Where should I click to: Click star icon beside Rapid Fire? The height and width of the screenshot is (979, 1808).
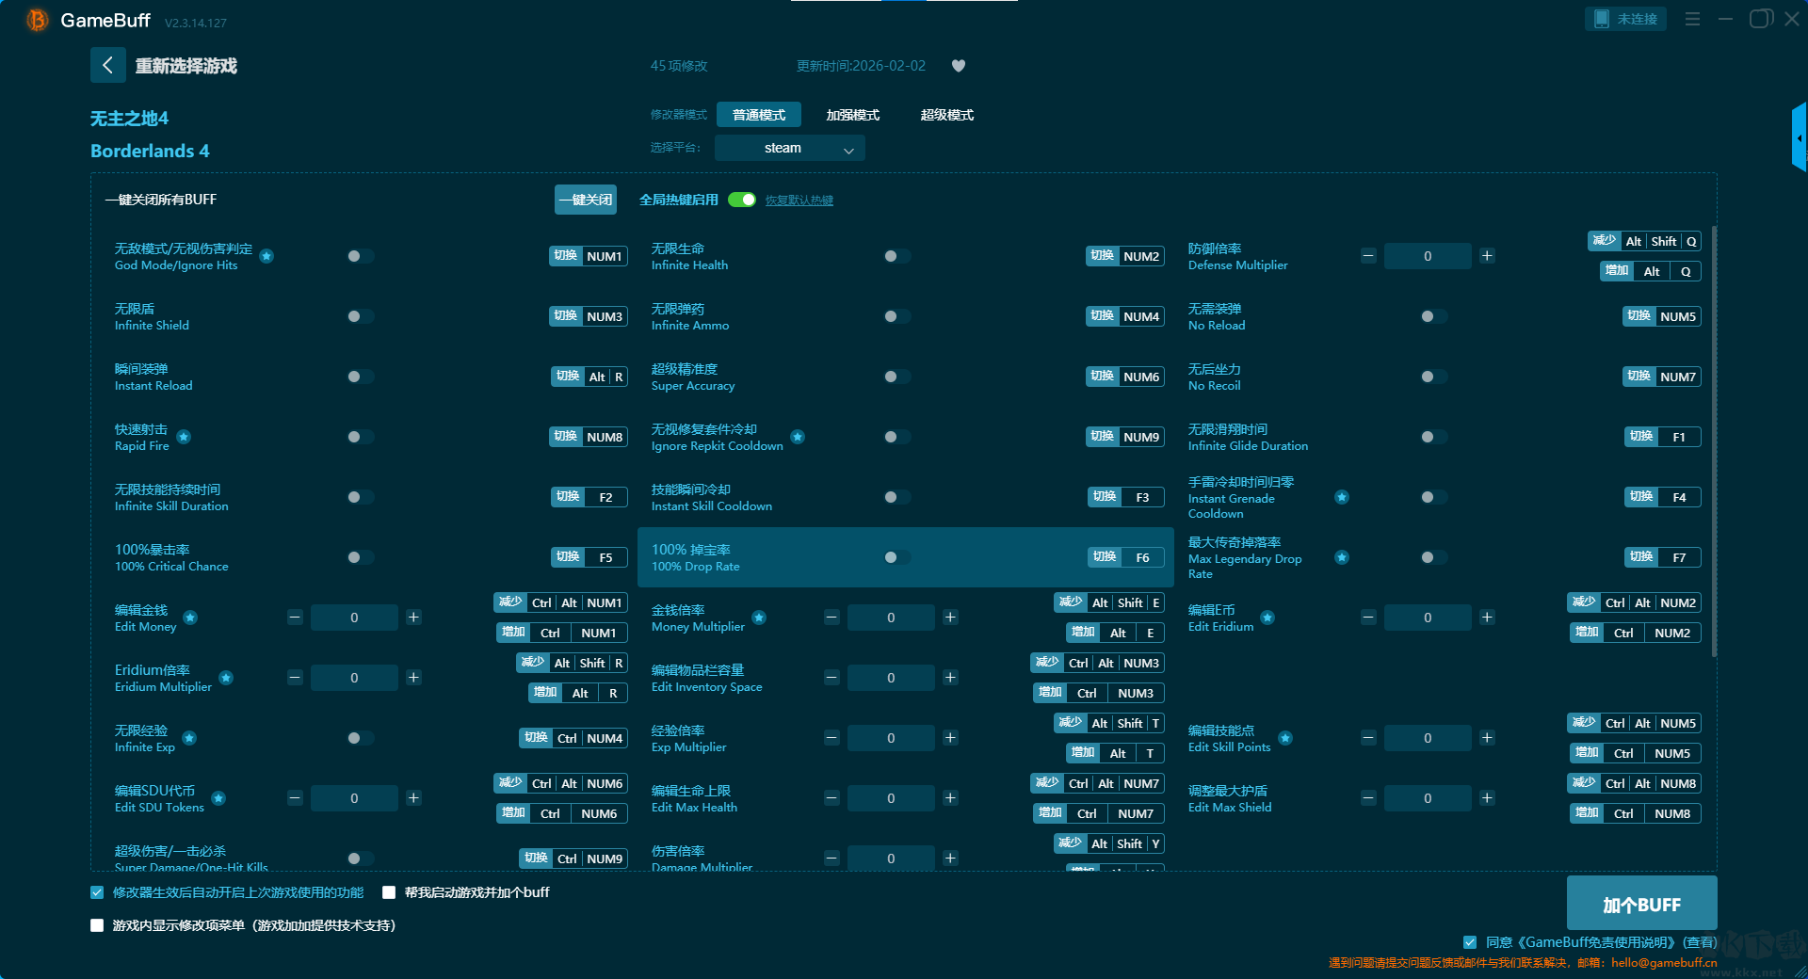click(x=184, y=437)
